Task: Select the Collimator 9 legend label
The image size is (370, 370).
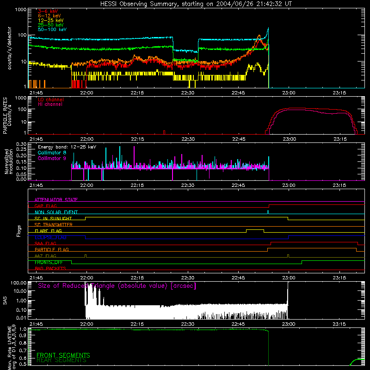Action: pyautogui.click(x=52, y=158)
